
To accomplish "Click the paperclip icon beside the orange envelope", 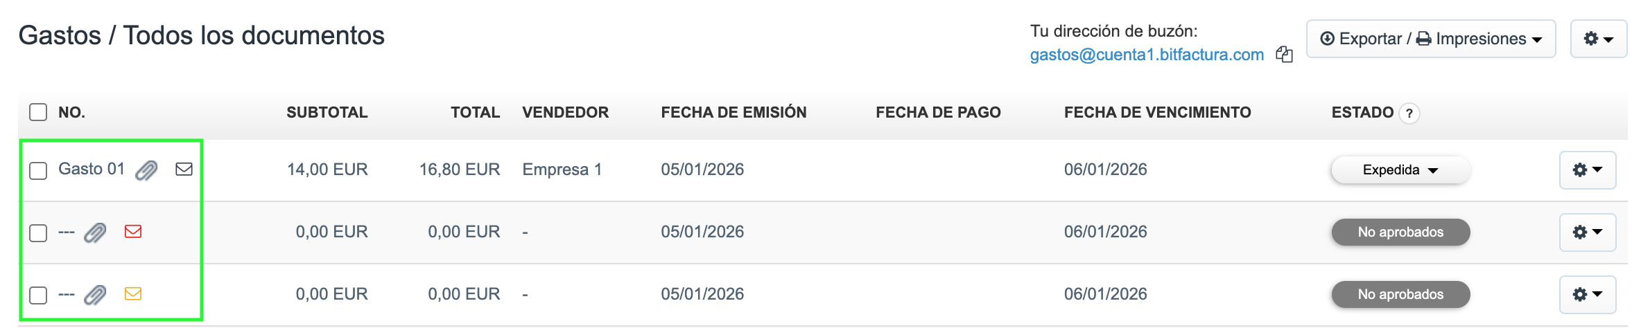I will point(95,295).
